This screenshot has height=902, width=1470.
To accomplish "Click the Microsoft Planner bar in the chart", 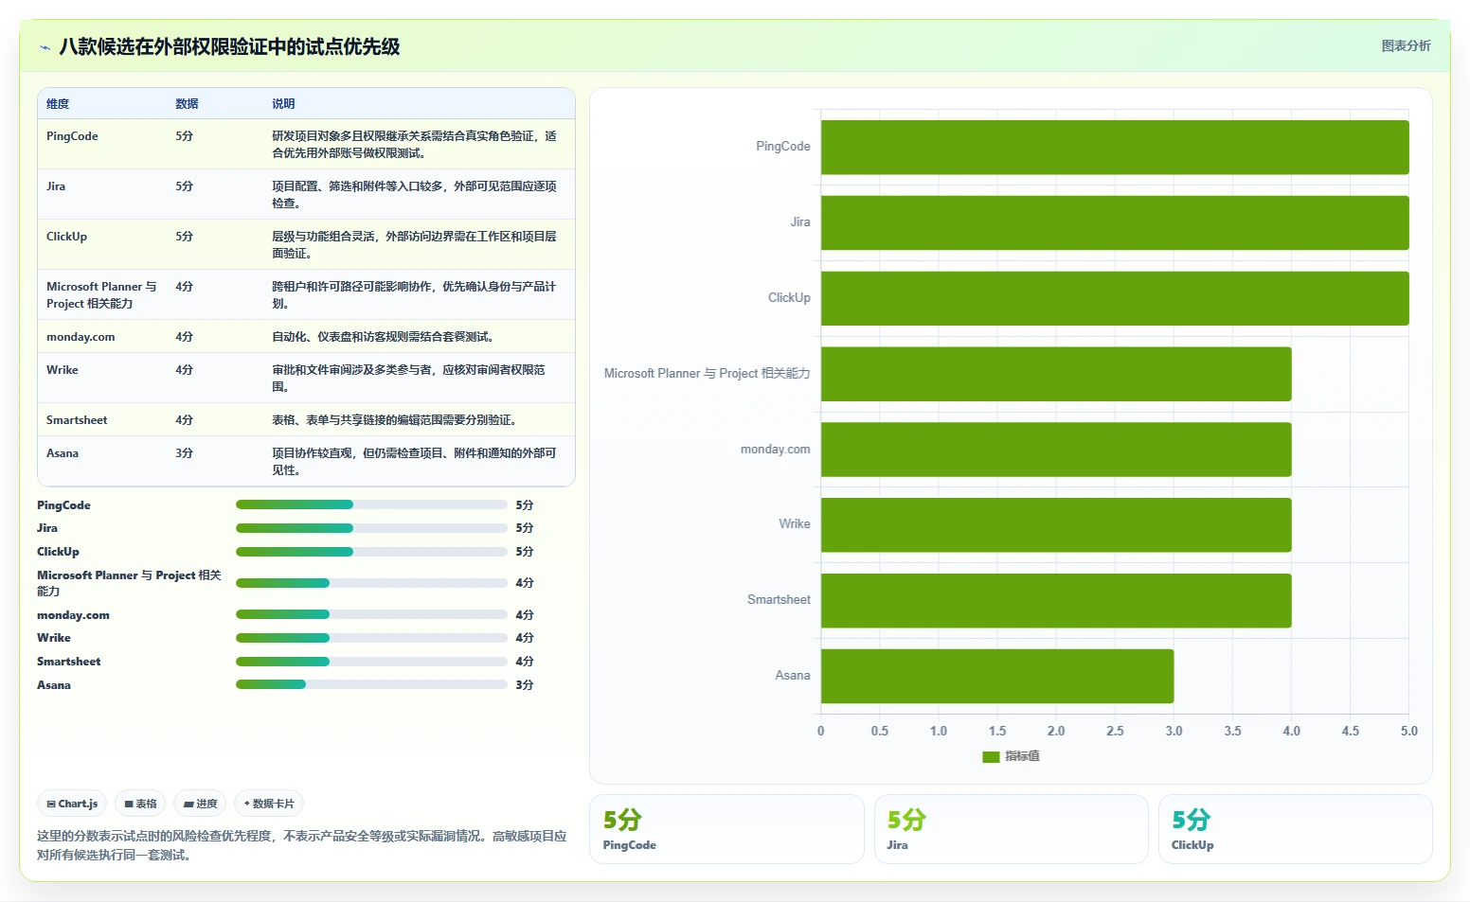I will 1056,374.
